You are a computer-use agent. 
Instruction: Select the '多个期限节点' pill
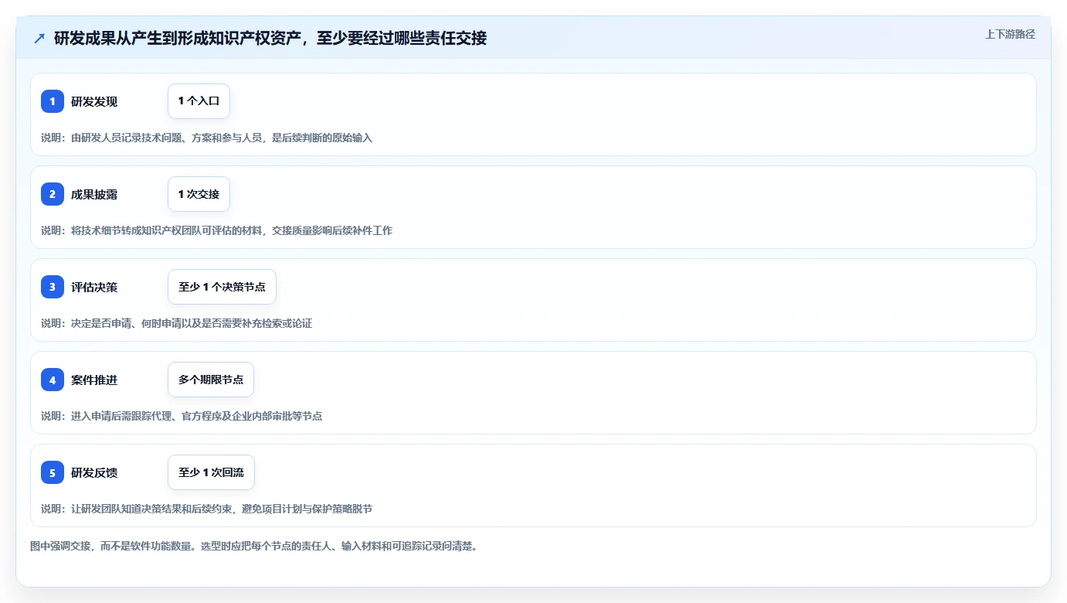[x=211, y=380]
